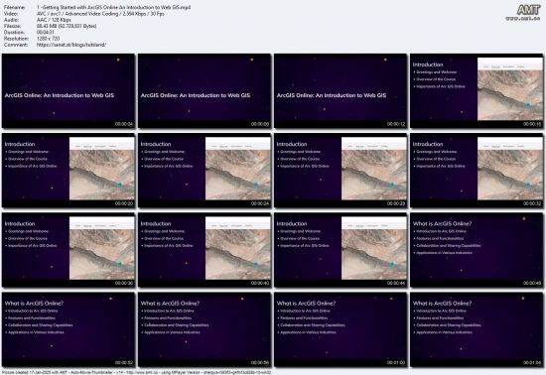The width and height of the screenshot is (546, 375).
Task: Open the thumbnail stamped 00:00:40
Action: click(205, 250)
